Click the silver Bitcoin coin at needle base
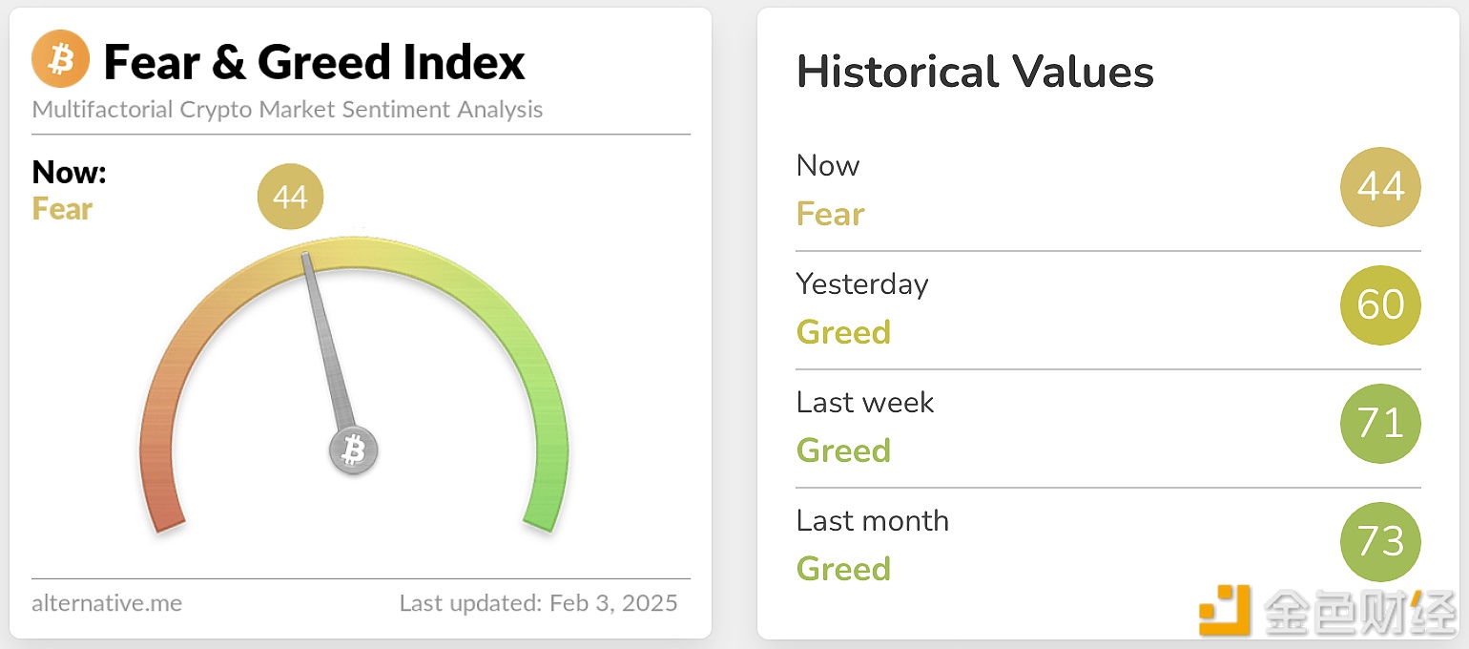Screen dimensions: 1469x649 tap(354, 450)
